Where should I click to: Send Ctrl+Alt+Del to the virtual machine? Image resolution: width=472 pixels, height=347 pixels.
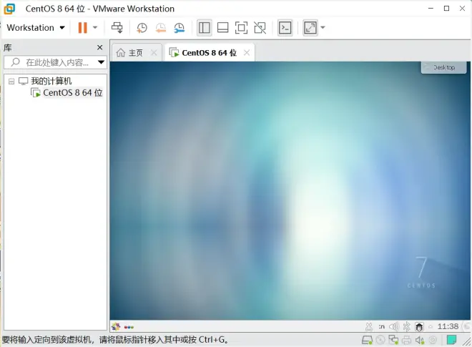(x=117, y=28)
